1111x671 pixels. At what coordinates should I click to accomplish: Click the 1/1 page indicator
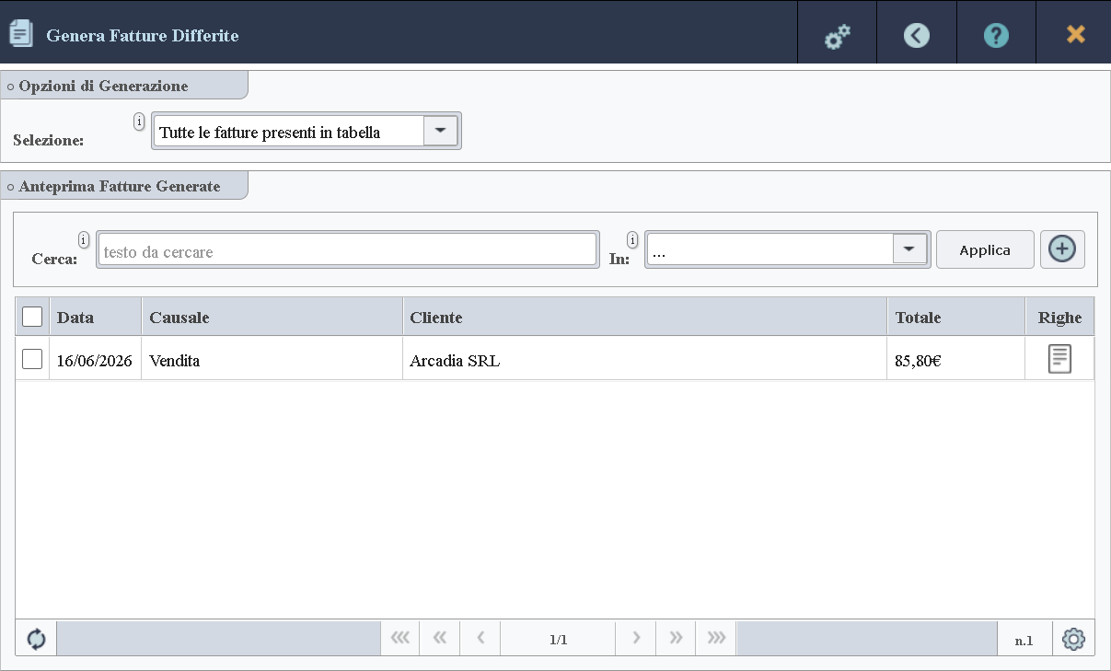[x=558, y=639]
